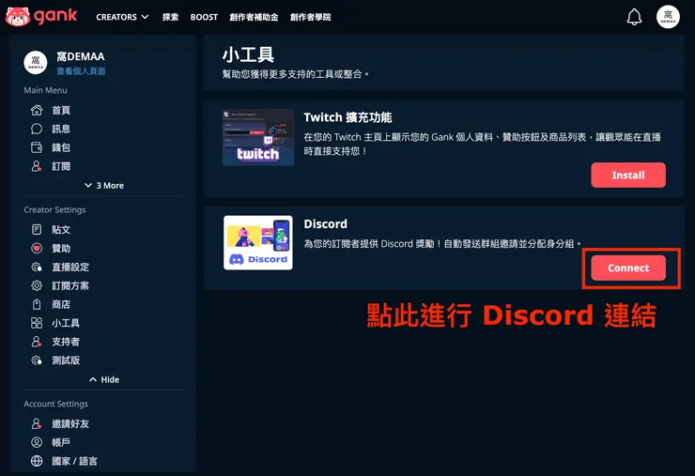This screenshot has width=695, height=476.
Task: Expand the CREATORS dropdown menu
Action: pos(122,17)
